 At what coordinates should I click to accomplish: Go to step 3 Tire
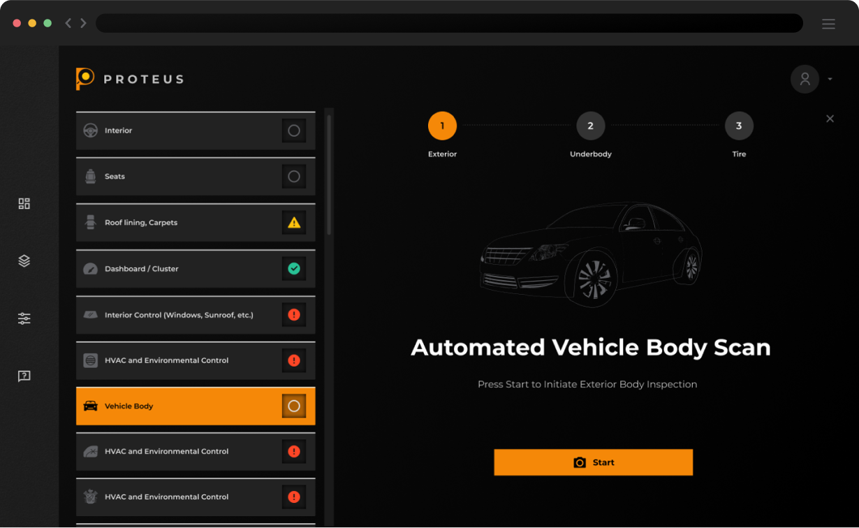739,126
